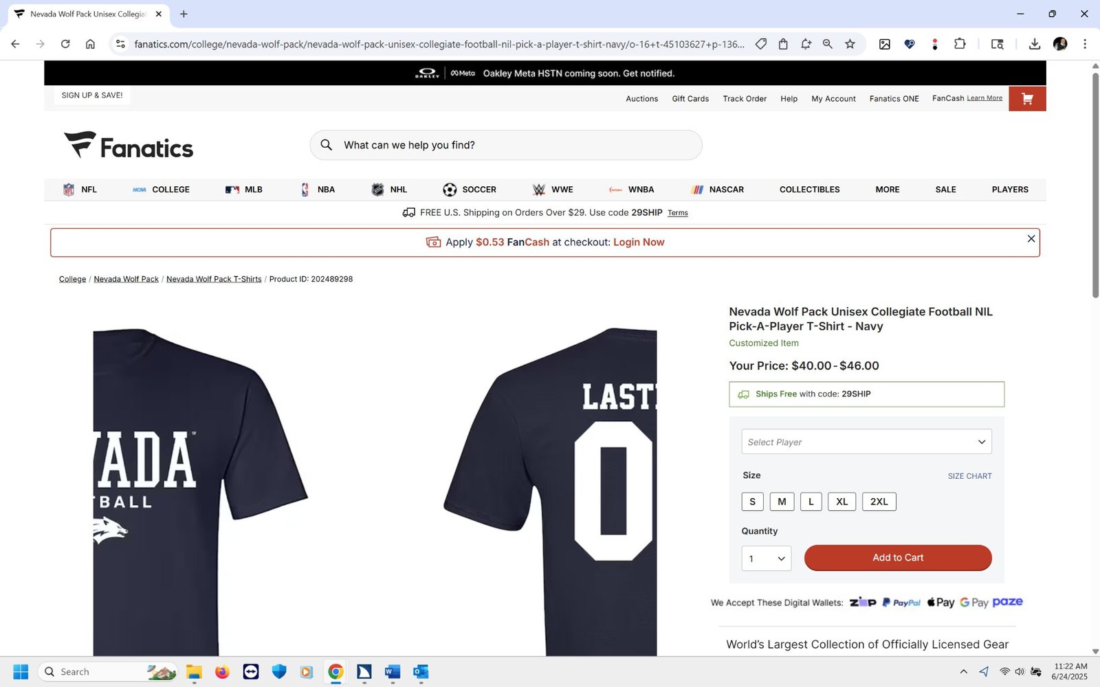
Task: Select size S
Action: click(x=752, y=502)
